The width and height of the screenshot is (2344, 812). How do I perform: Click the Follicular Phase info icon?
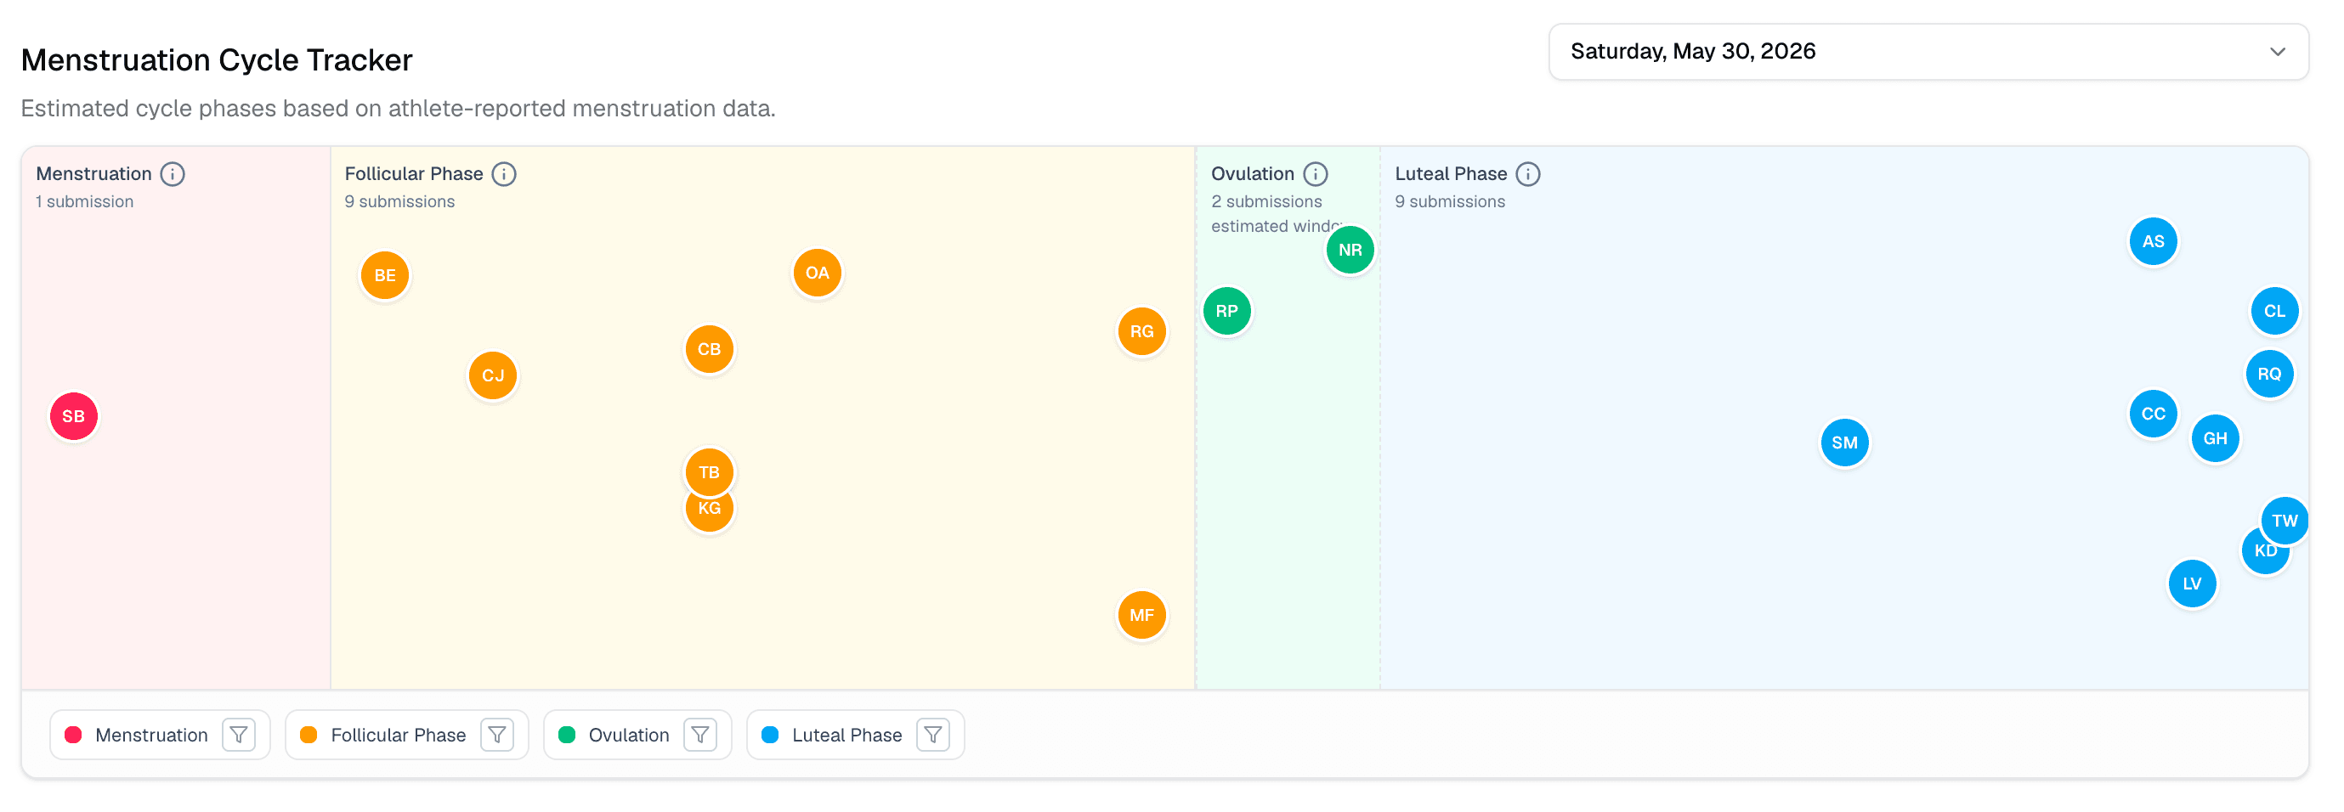[x=503, y=173]
